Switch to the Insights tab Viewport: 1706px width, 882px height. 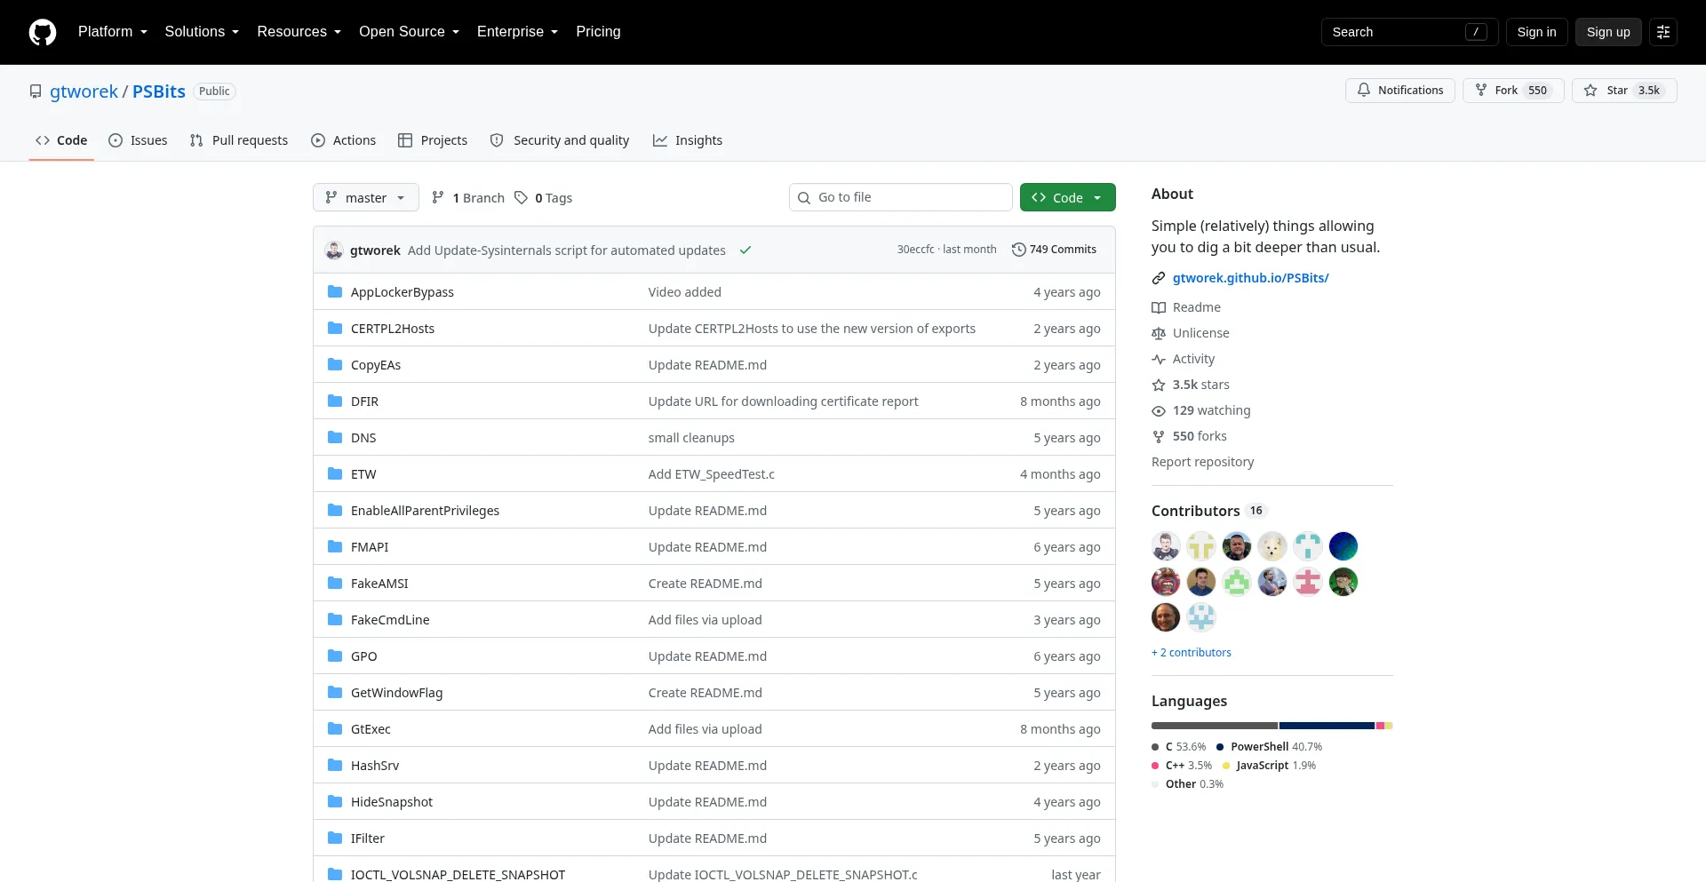[688, 140]
